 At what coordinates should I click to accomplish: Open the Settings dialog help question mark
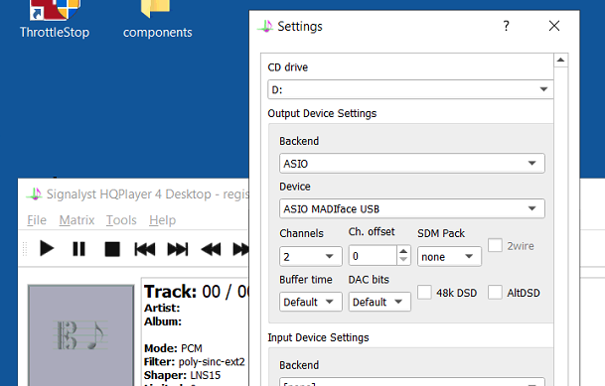(507, 26)
